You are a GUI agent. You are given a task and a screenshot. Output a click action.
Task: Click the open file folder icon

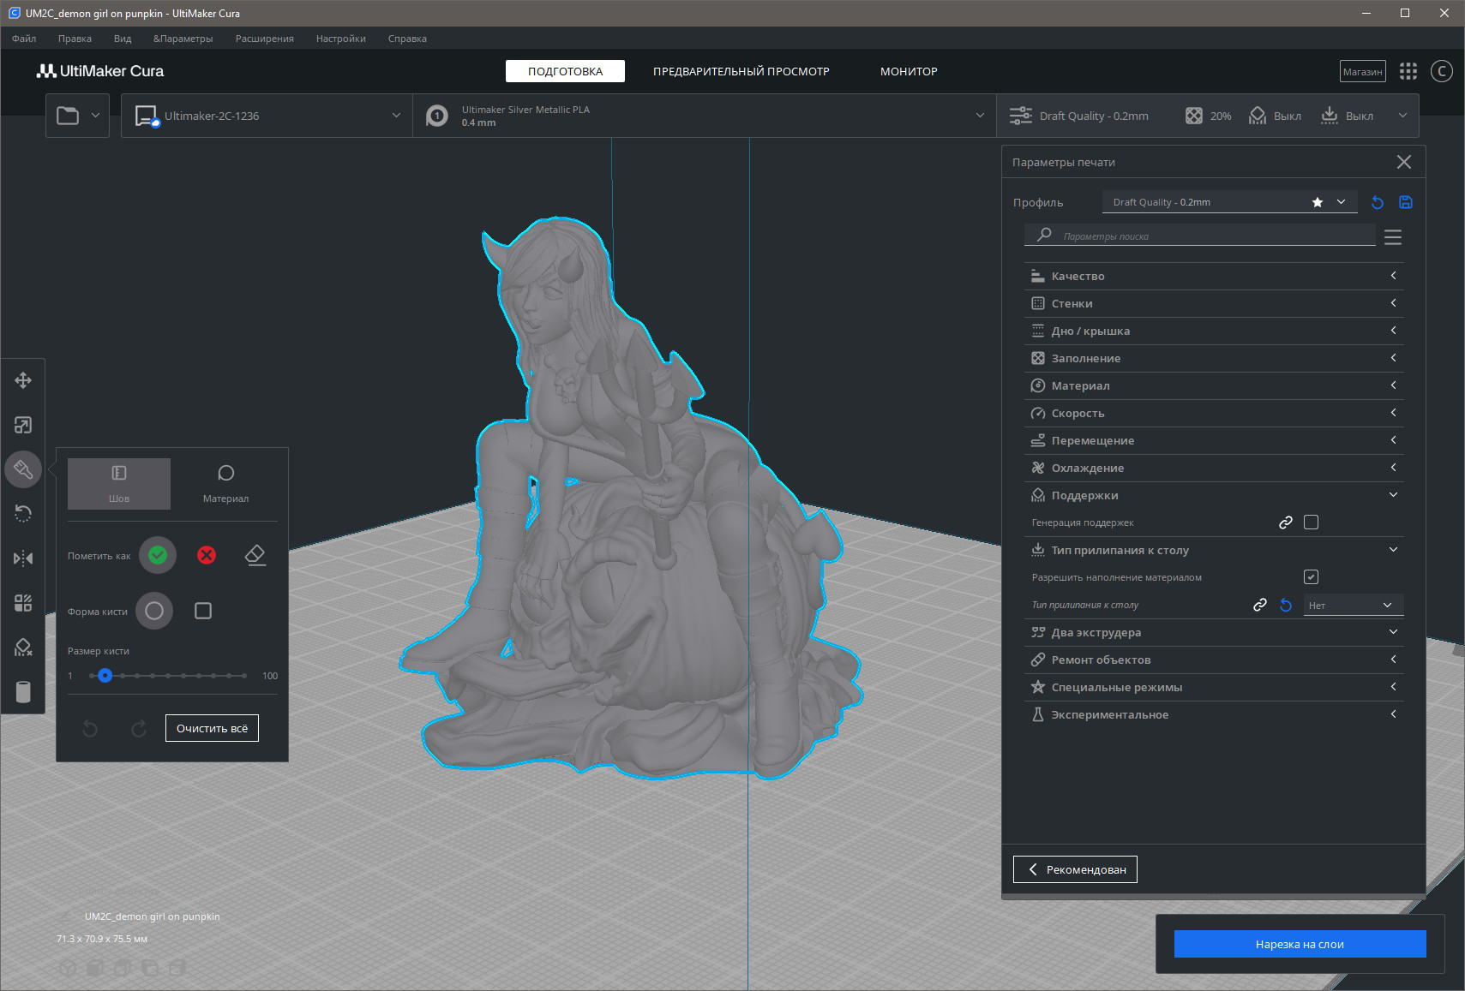[68, 116]
